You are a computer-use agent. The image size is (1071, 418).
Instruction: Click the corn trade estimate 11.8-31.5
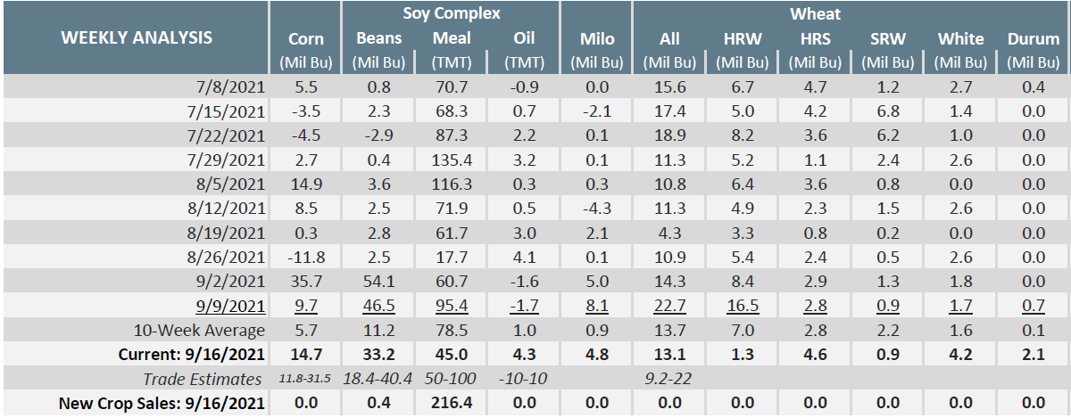click(x=306, y=379)
